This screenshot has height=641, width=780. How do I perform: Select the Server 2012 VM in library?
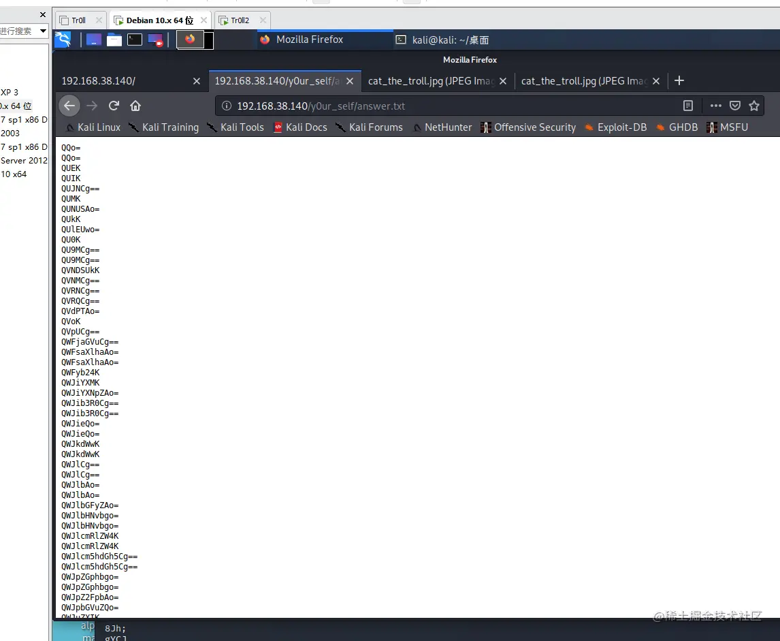click(24, 161)
